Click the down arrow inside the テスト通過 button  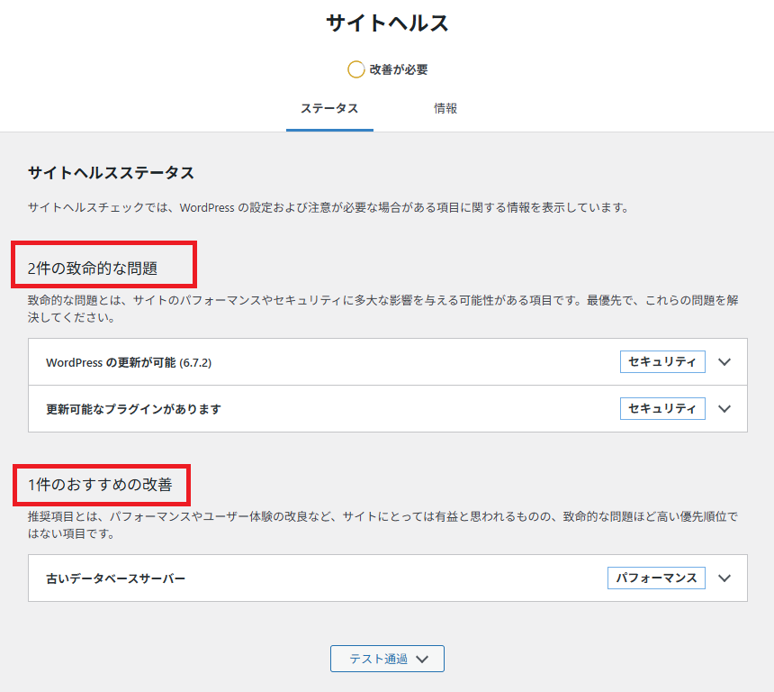point(423,660)
